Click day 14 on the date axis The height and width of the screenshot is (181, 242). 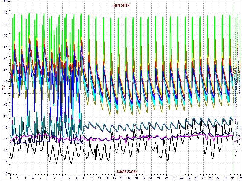pyautogui.click(x=107, y=178)
